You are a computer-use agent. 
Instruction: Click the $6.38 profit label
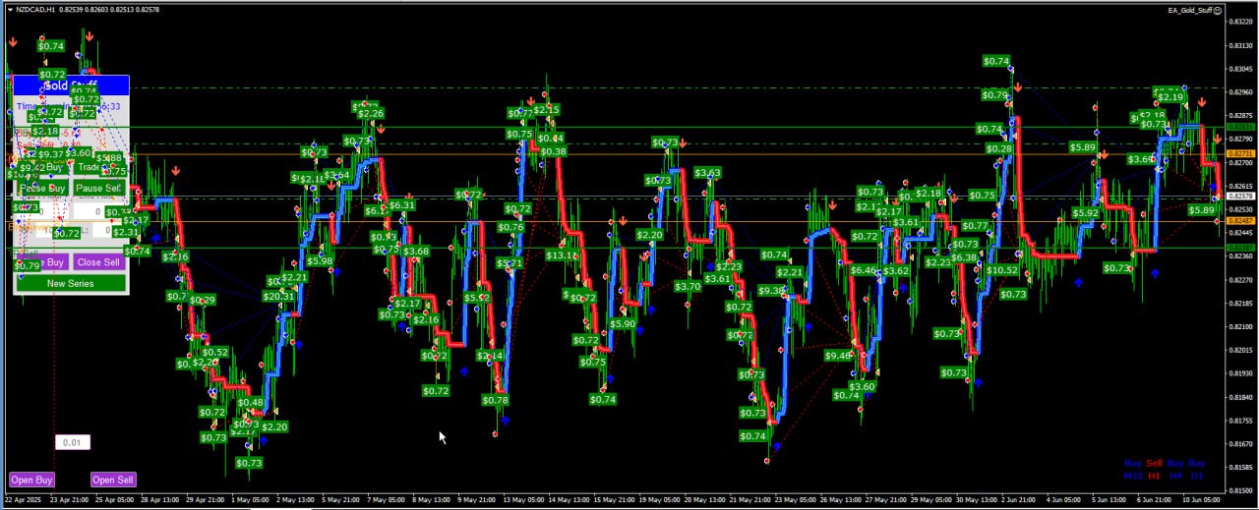[x=964, y=257]
